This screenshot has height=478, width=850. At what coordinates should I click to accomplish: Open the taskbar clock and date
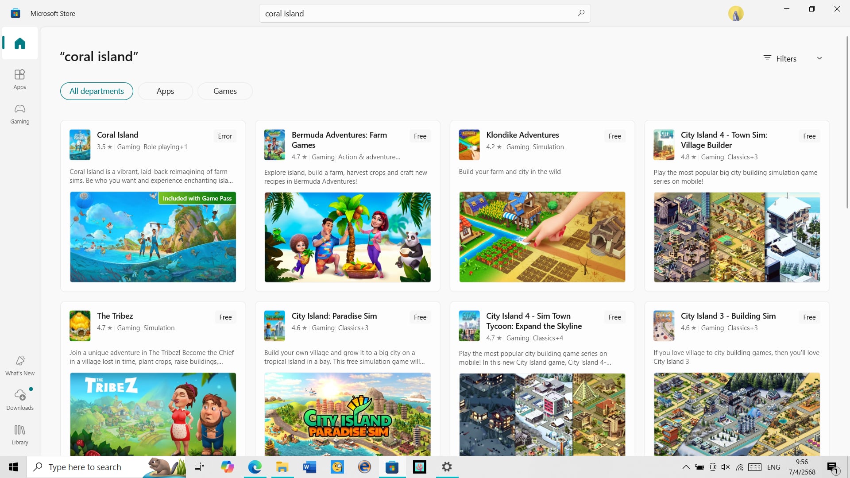tap(802, 467)
